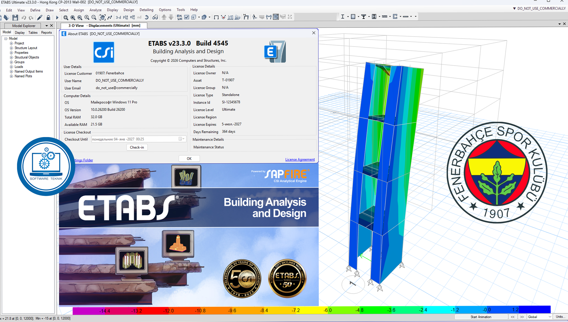This screenshot has width=568, height=322.
Task: Expand the Properties tree node
Action: 11,53
